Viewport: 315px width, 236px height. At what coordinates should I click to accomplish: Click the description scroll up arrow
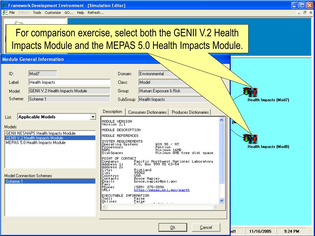[221, 120]
